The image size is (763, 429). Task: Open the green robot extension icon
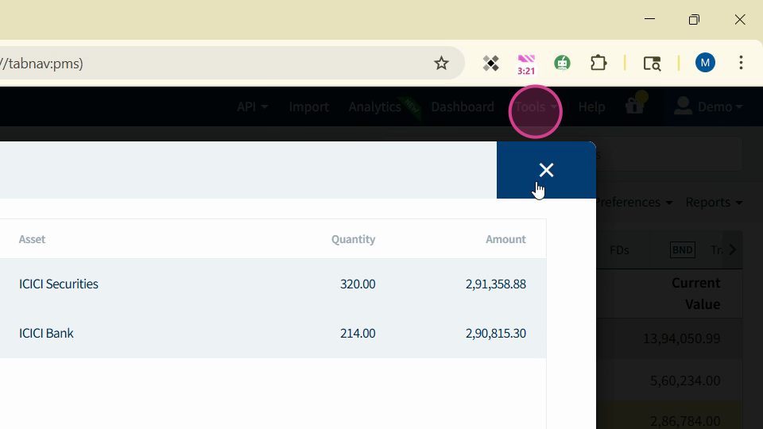(562, 64)
